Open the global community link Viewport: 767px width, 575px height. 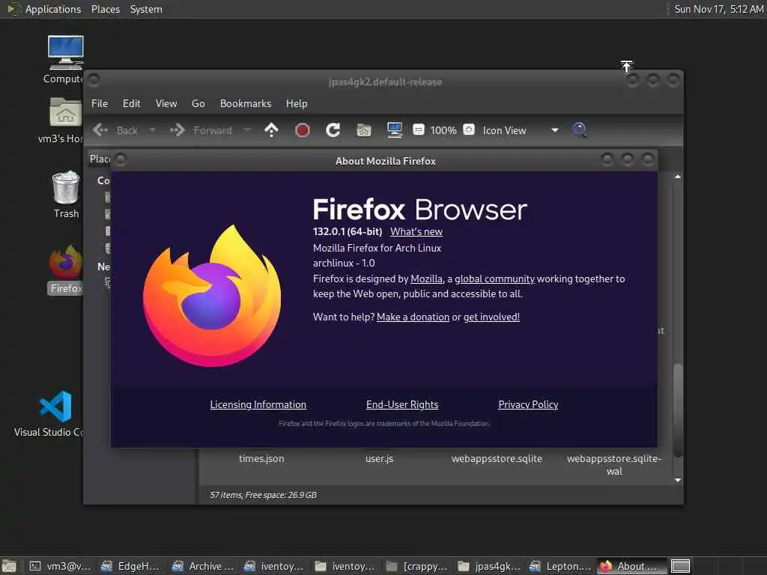pyautogui.click(x=494, y=279)
